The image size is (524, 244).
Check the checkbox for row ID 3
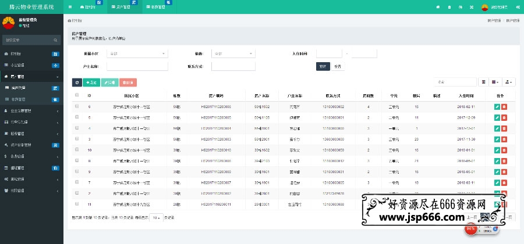[x=77, y=139]
